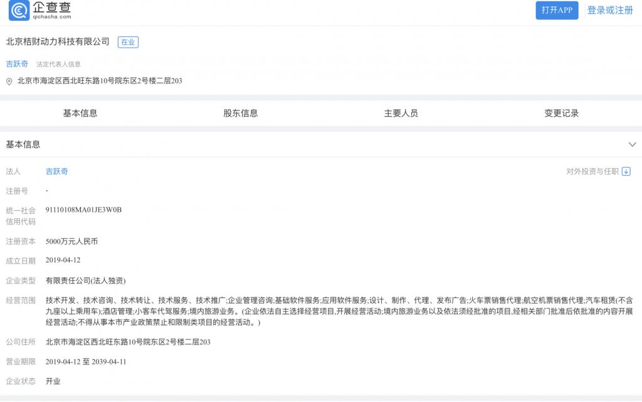Click the credit code 91110108MA01JE3W0B
The image size is (642, 402).
(83, 210)
